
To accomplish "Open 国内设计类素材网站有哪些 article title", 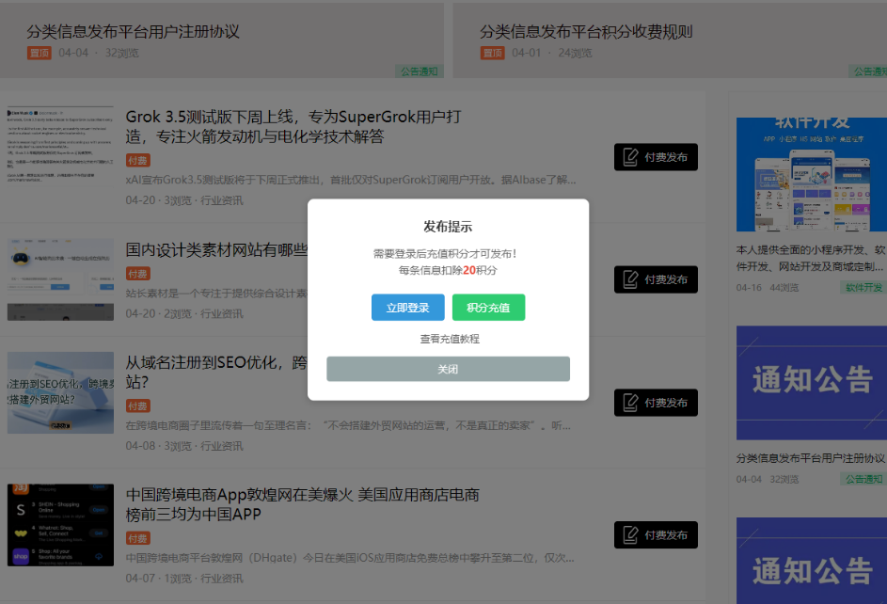I will click(x=216, y=249).
